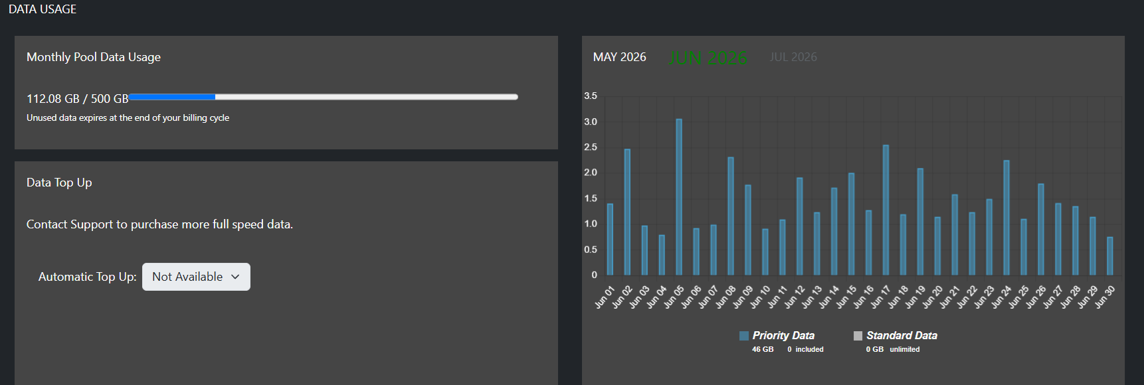1144x385 pixels.
Task: Click the Jun 15 usage bar
Action: [851, 224]
